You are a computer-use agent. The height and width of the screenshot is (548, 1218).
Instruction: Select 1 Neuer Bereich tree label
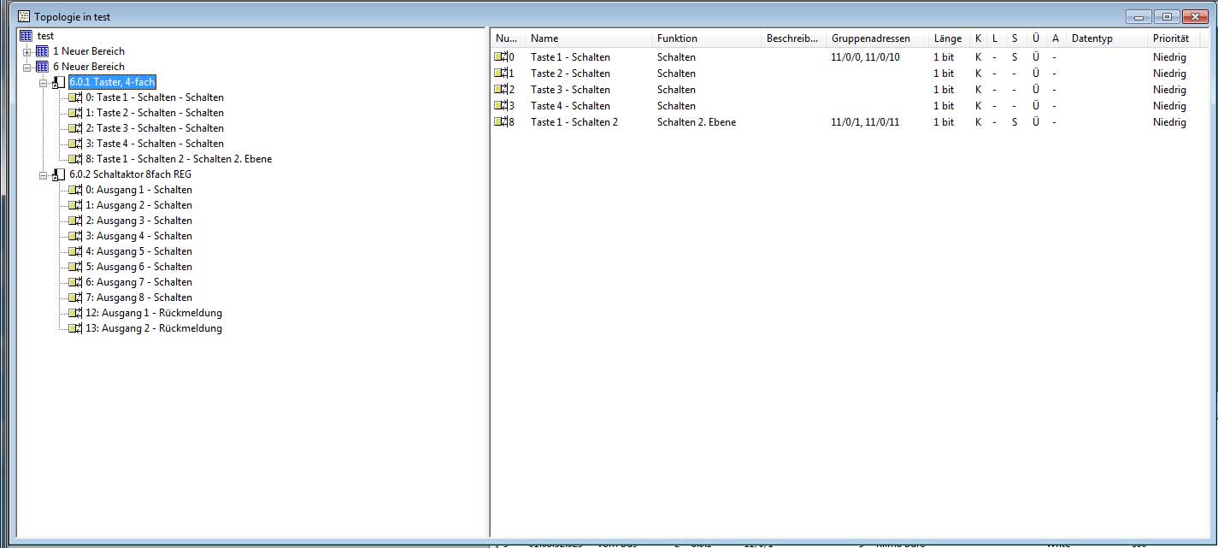pyautogui.click(x=89, y=51)
